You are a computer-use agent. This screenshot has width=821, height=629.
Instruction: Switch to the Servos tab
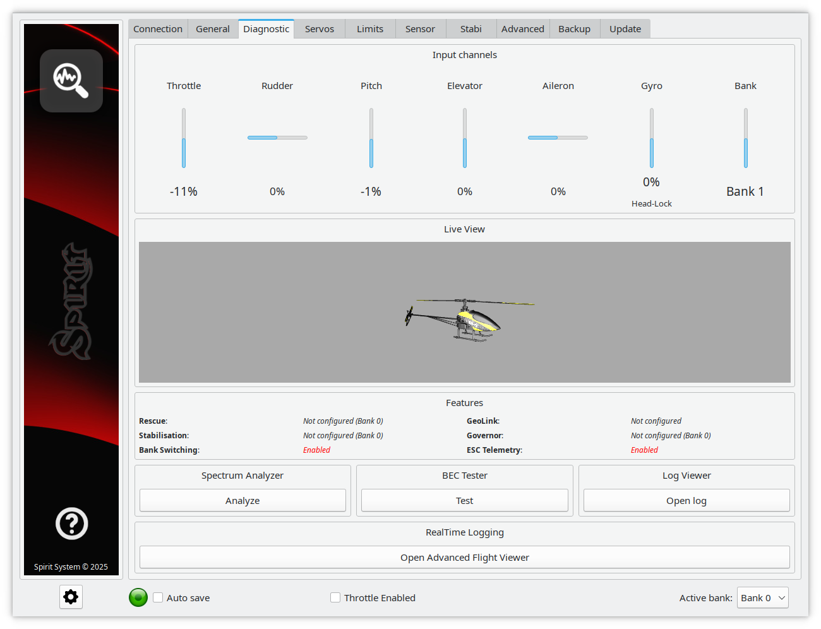pyautogui.click(x=319, y=29)
